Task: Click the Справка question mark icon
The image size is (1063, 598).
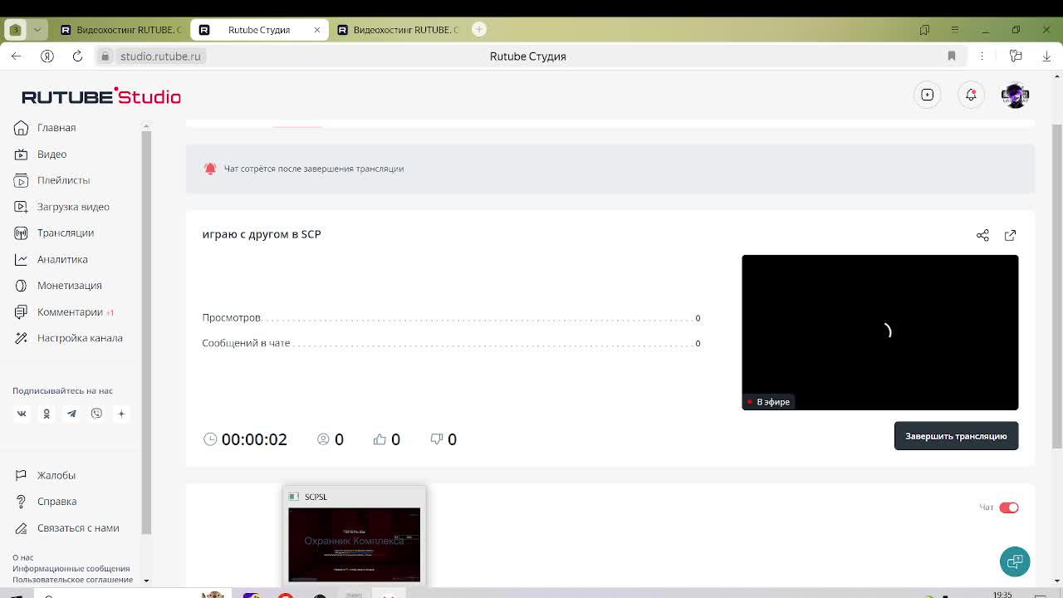Action: click(21, 502)
